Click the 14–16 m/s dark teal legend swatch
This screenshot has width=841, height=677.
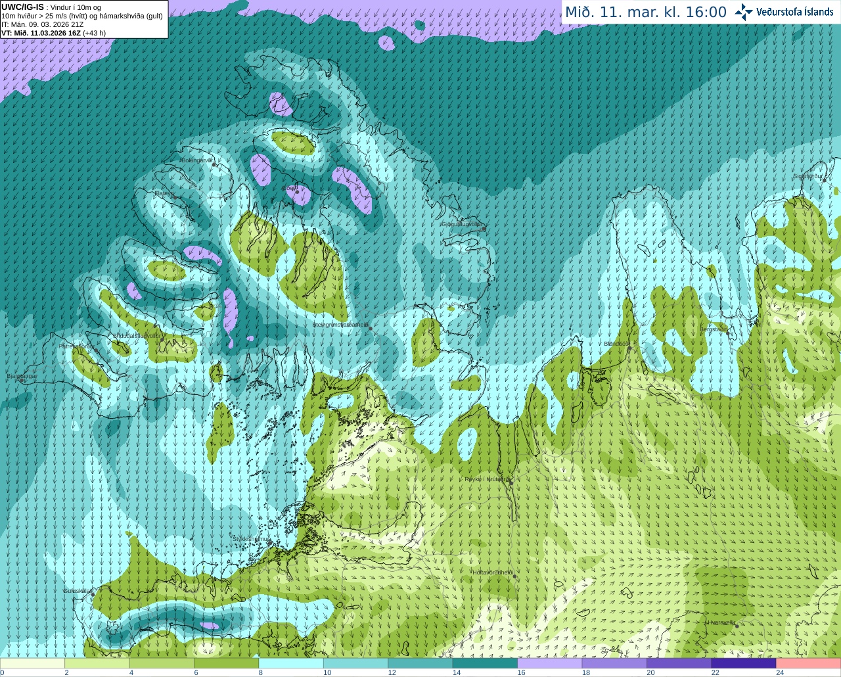coord(486,663)
